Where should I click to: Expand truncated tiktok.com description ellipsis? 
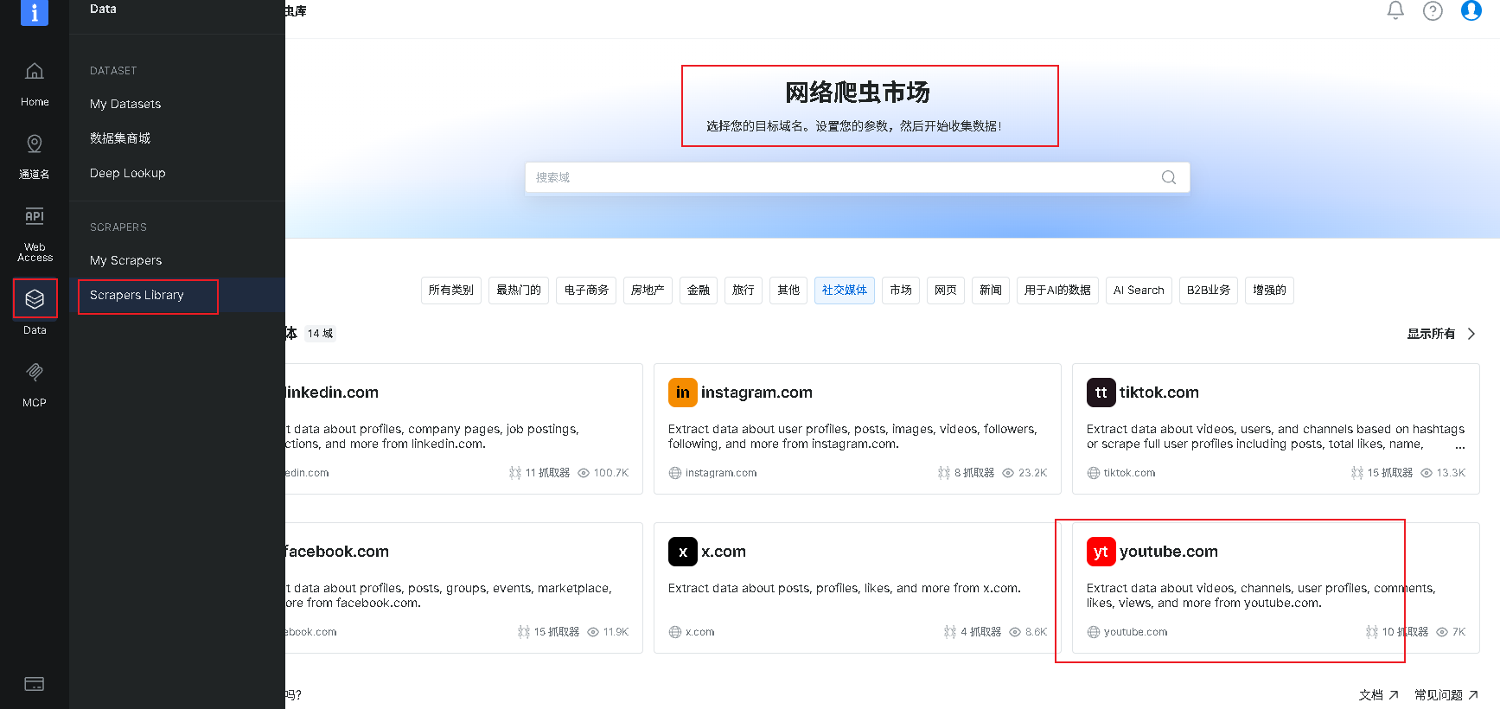[1460, 446]
